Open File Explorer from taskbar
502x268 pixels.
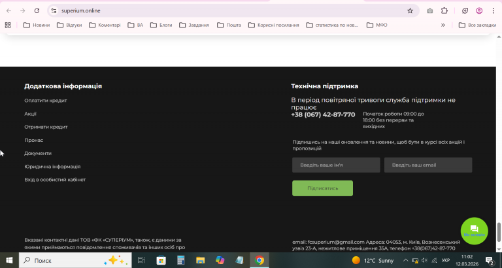pos(201,260)
